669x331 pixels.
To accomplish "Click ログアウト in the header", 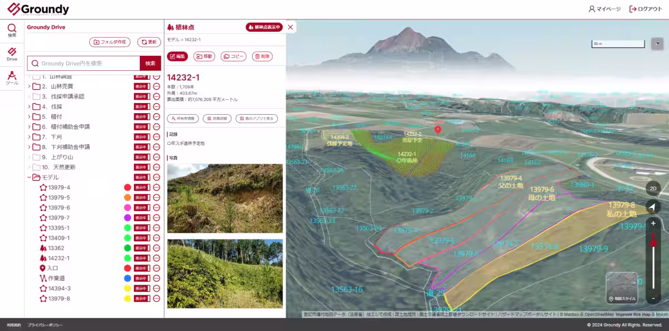I will coord(646,9).
